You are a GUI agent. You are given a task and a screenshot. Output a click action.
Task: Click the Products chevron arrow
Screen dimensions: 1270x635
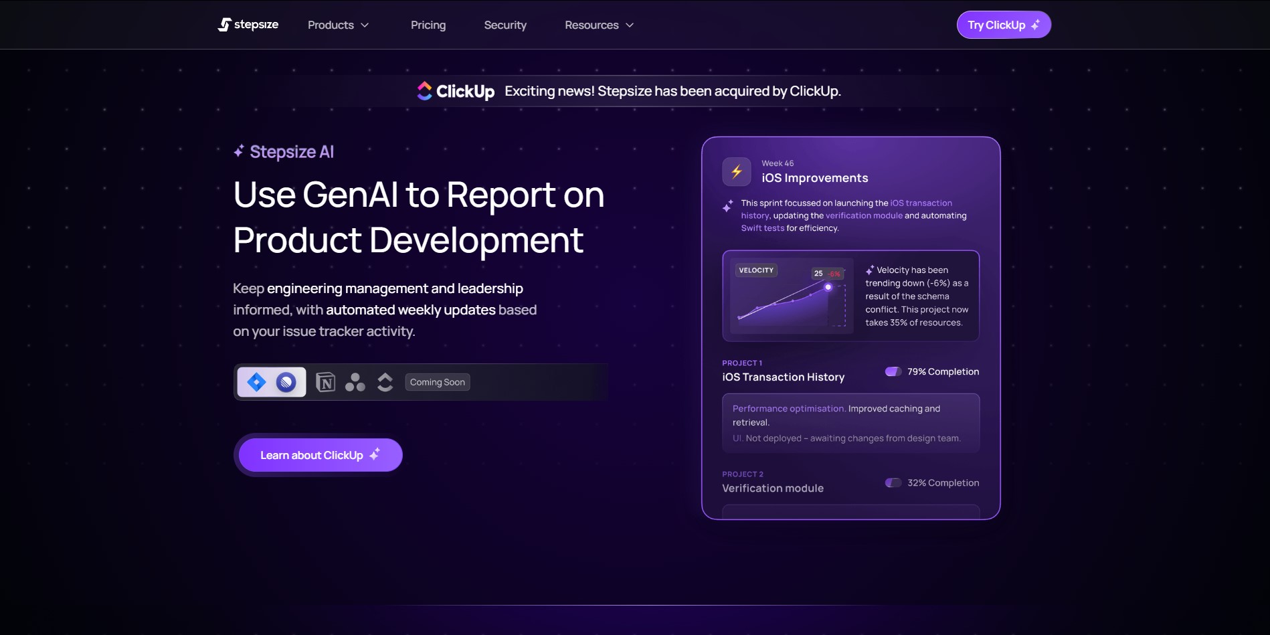[365, 25]
